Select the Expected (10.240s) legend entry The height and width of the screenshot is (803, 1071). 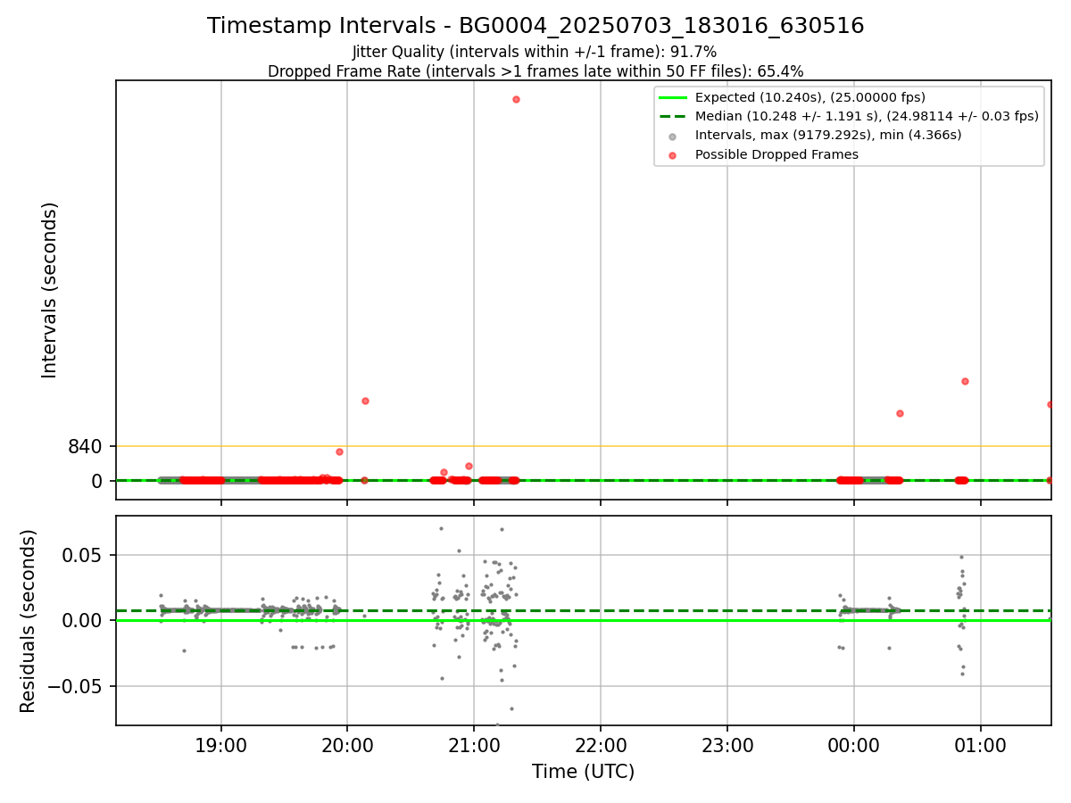point(849,97)
